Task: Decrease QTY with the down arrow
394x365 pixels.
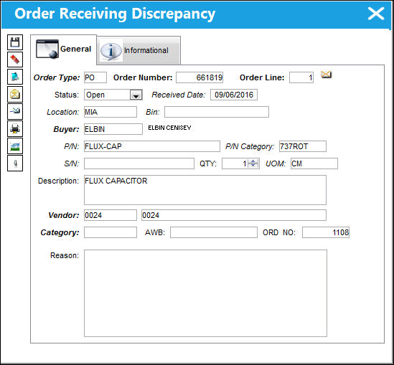Action: click(253, 166)
